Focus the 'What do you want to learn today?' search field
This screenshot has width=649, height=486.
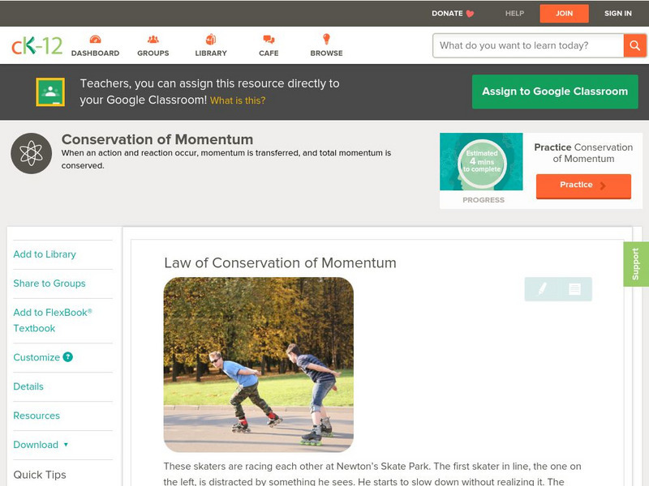pos(528,45)
